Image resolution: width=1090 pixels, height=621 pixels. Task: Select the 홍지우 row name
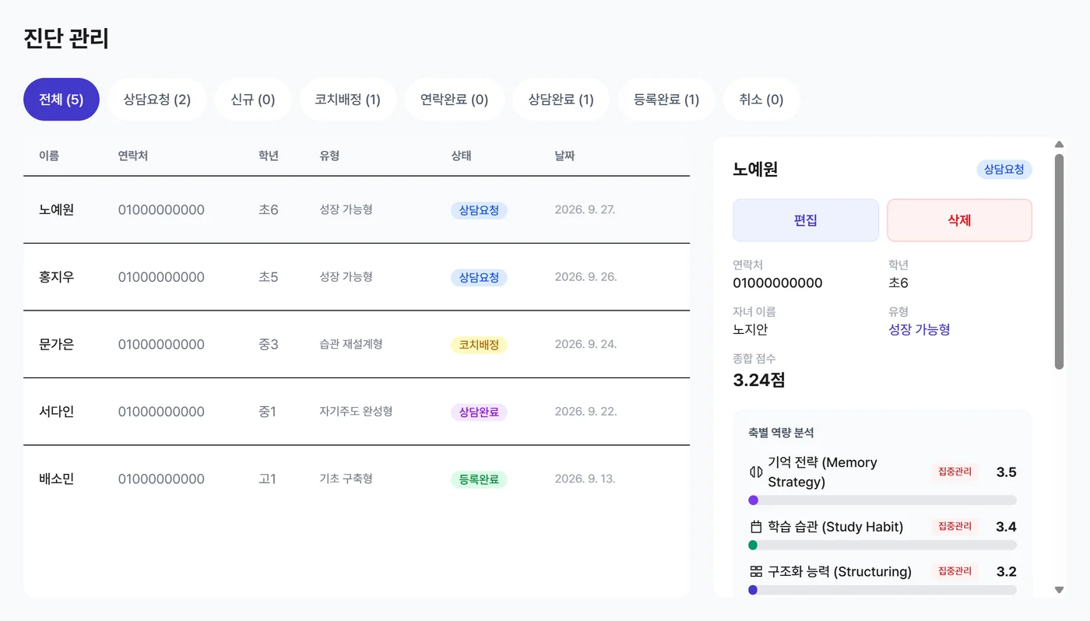pos(56,277)
